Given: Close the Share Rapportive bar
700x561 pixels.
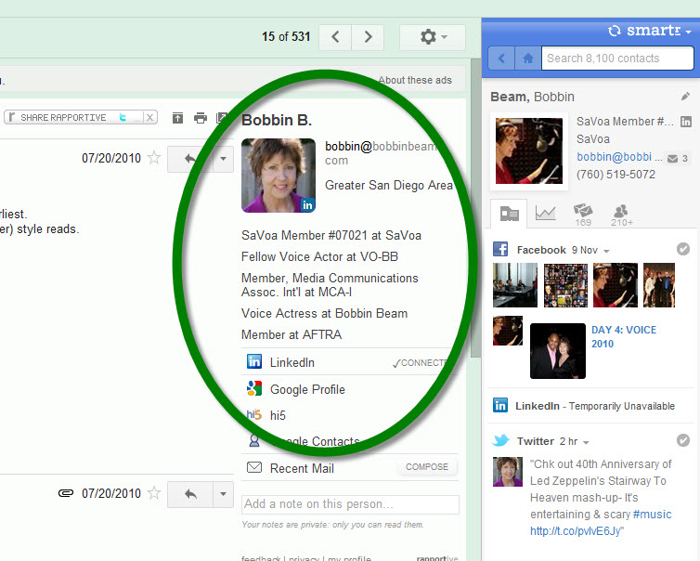Looking at the screenshot, I should tap(150, 117).
